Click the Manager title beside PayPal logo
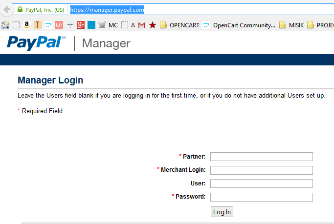Viewport: 334px width, 224px height. 106,43
